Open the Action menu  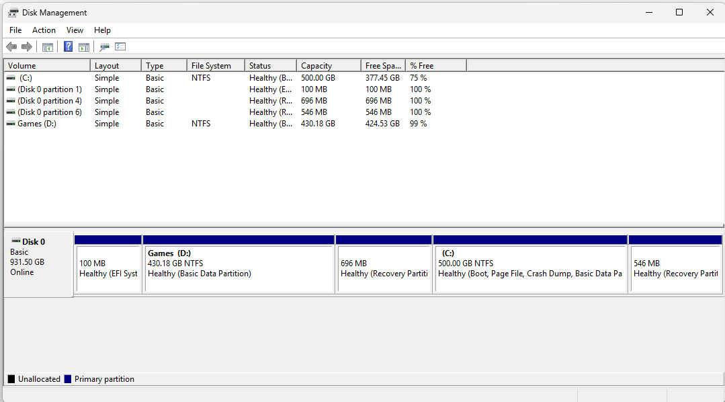tap(44, 30)
